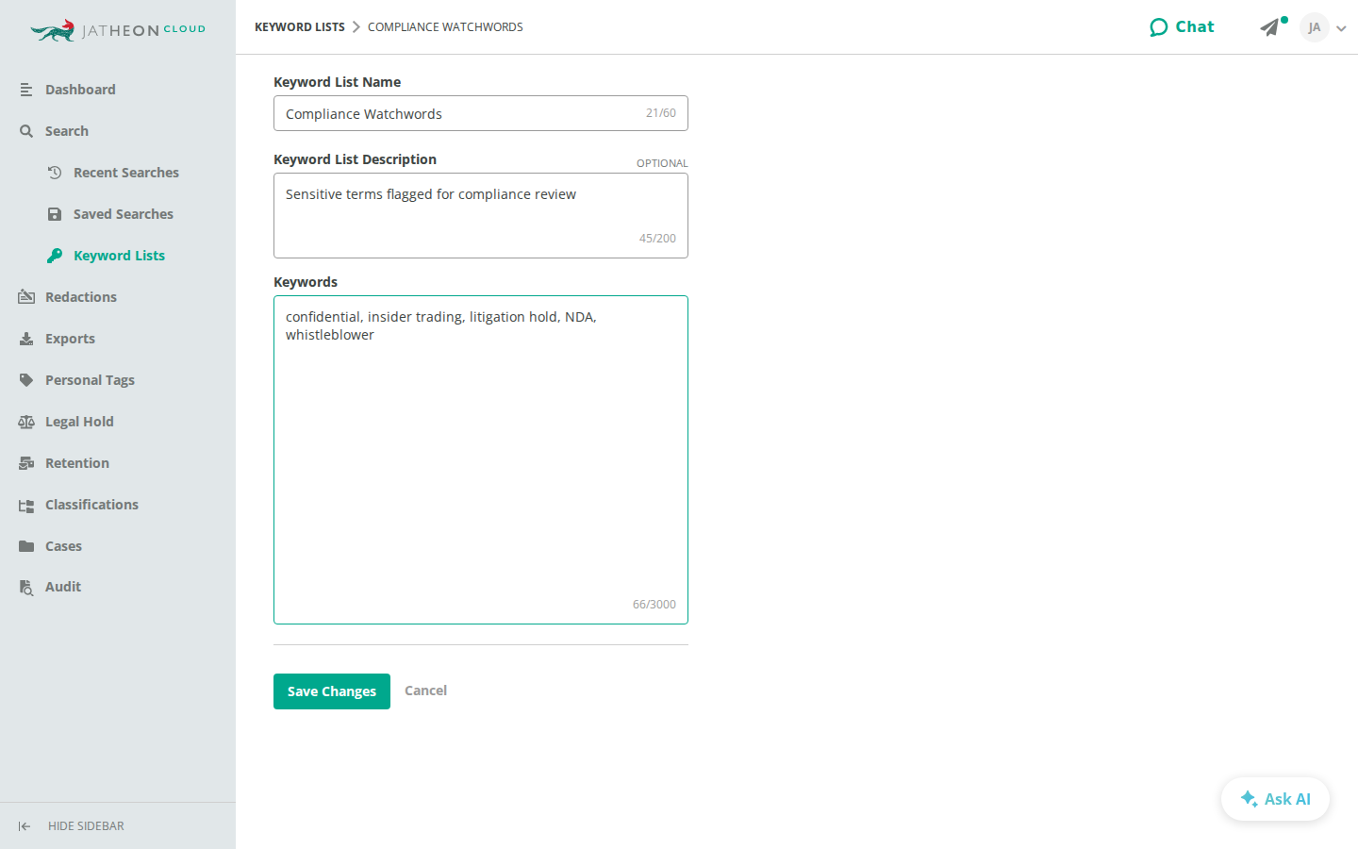Viewport: 1358px width, 849px height.
Task: Open the JA user avatar menu
Action: coord(1315,27)
